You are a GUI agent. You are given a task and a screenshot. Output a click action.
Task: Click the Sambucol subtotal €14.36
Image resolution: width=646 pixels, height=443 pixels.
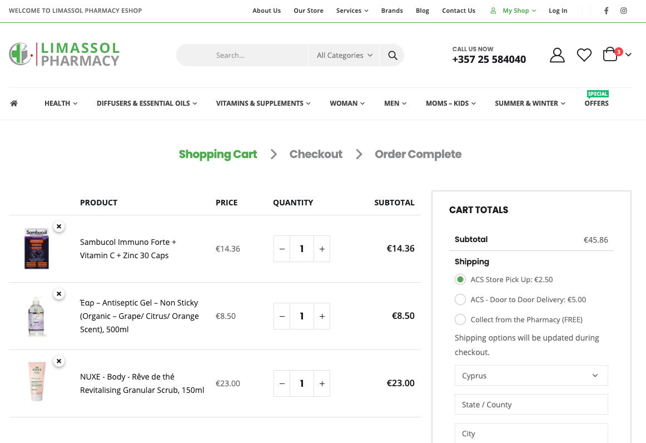click(x=400, y=248)
